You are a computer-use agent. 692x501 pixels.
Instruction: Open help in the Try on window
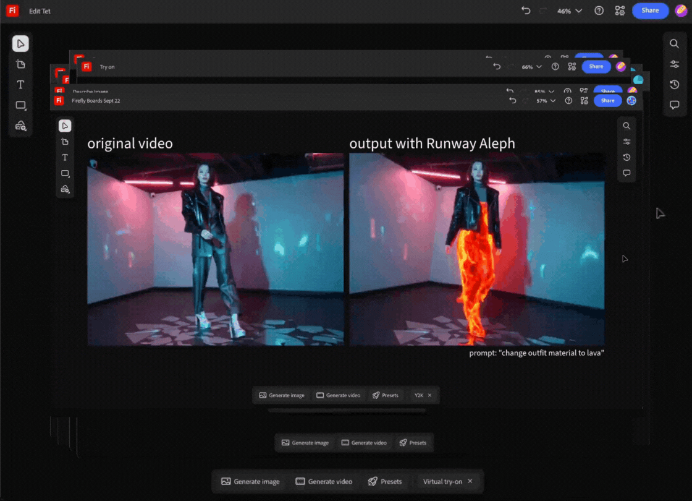click(555, 67)
